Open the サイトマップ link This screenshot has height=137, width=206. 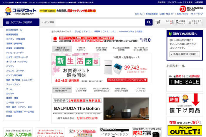tap(197, 14)
